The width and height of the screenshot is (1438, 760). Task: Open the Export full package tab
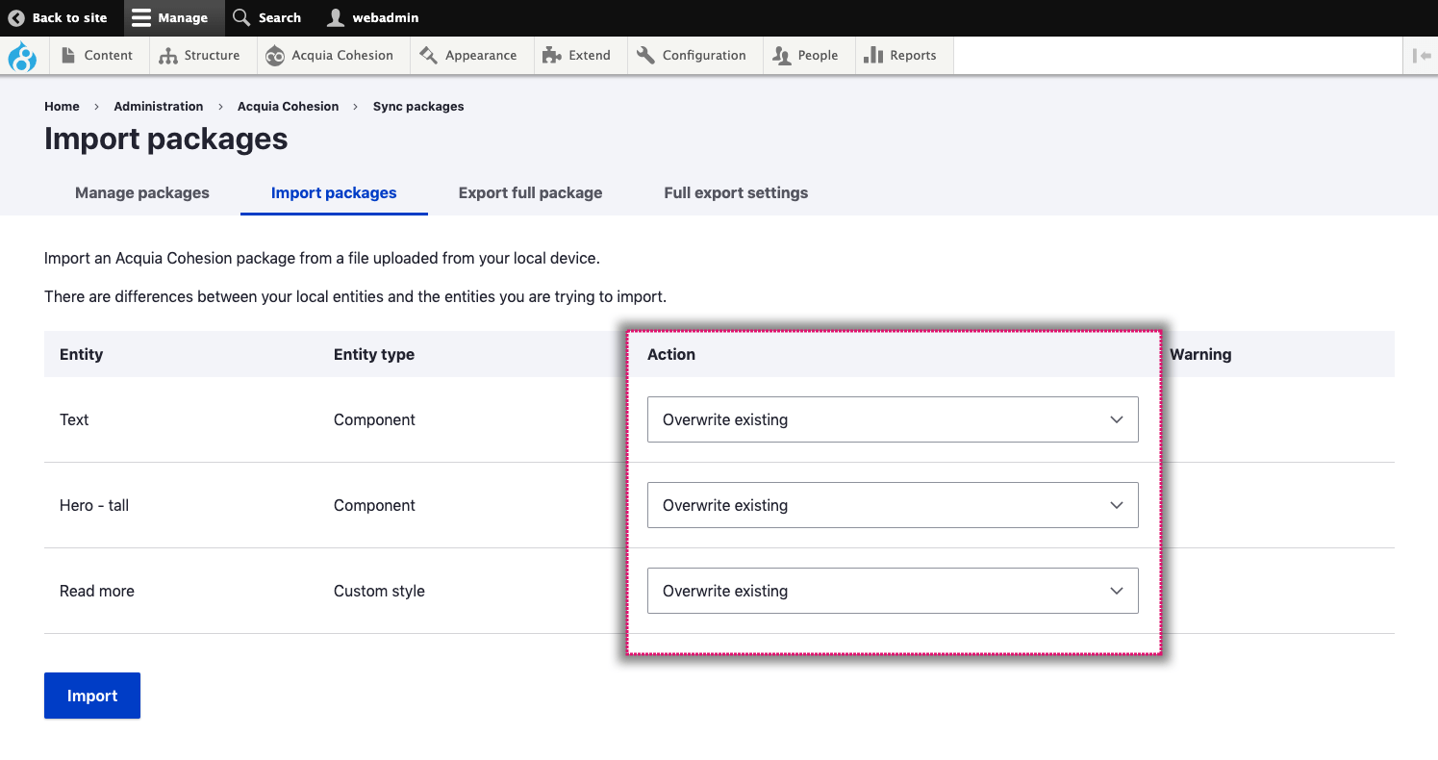coord(530,192)
